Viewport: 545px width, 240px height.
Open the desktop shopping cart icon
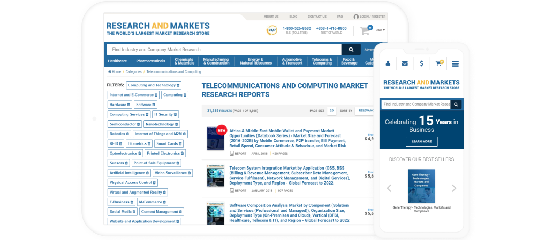[x=365, y=31]
